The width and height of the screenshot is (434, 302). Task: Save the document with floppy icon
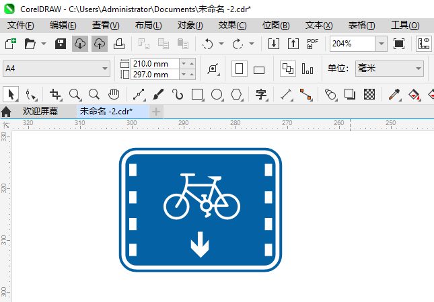tap(61, 44)
